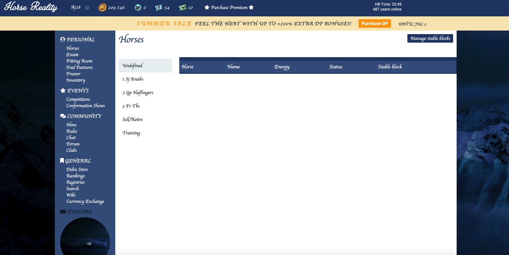This screenshot has height=255, width=509.
Task: Go to Horses in the sidebar
Action: 73,48
